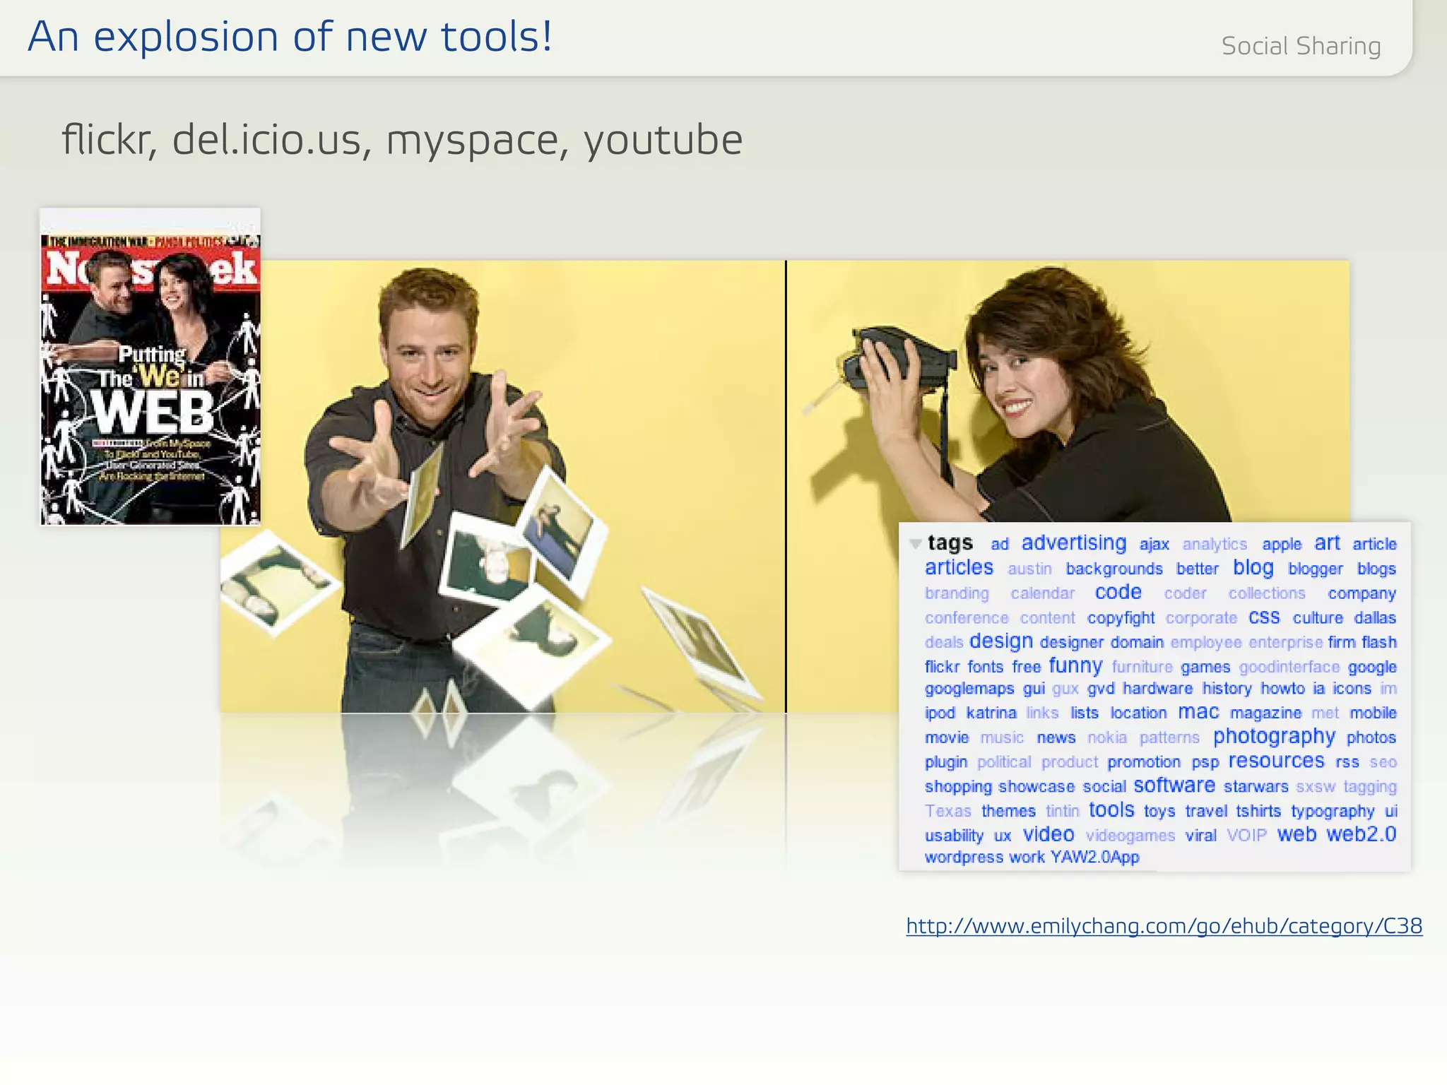
Task: Click the 'photography' tag
Action: point(1274,737)
